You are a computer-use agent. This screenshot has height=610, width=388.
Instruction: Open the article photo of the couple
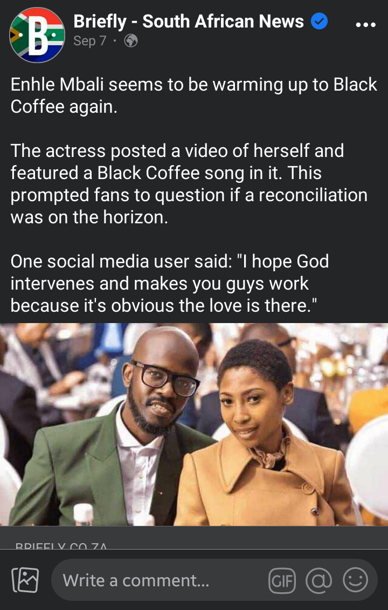coord(194,424)
